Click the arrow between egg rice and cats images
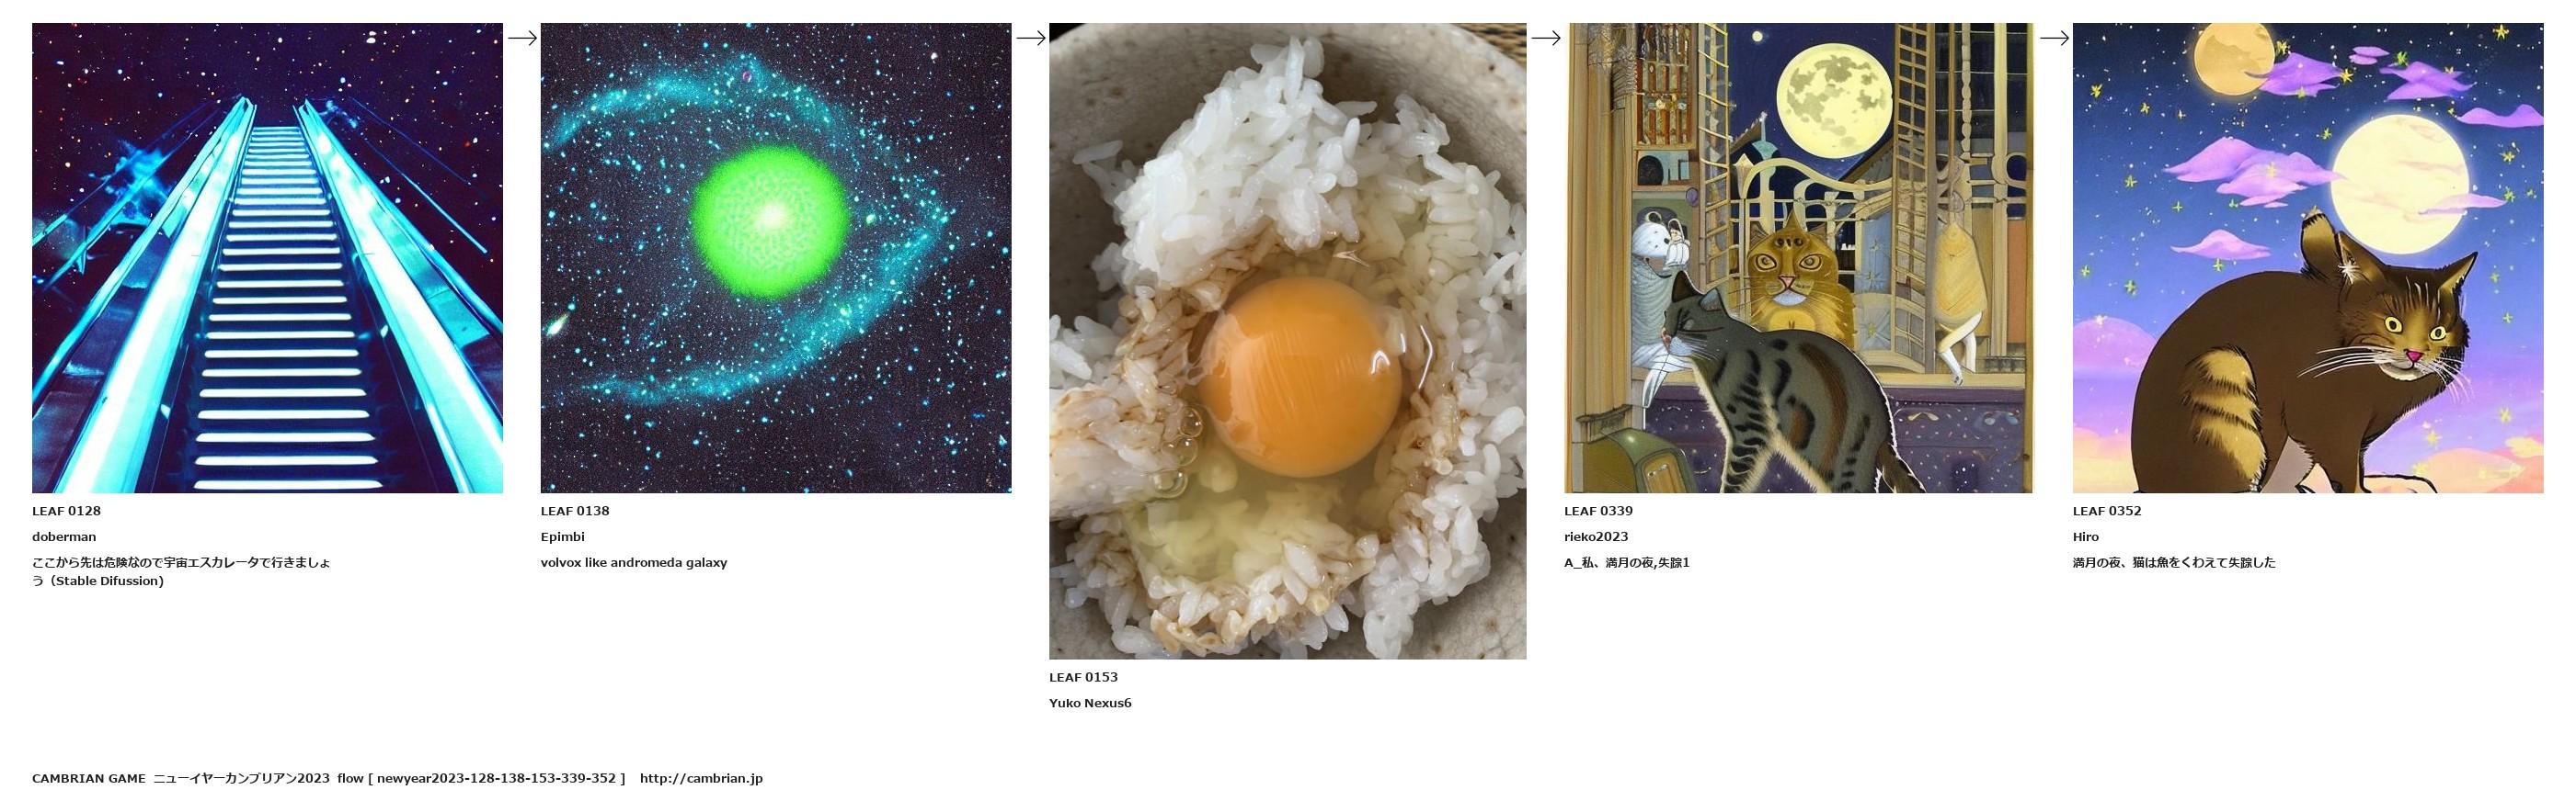This screenshot has width=2576, height=801. (1546, 38)
